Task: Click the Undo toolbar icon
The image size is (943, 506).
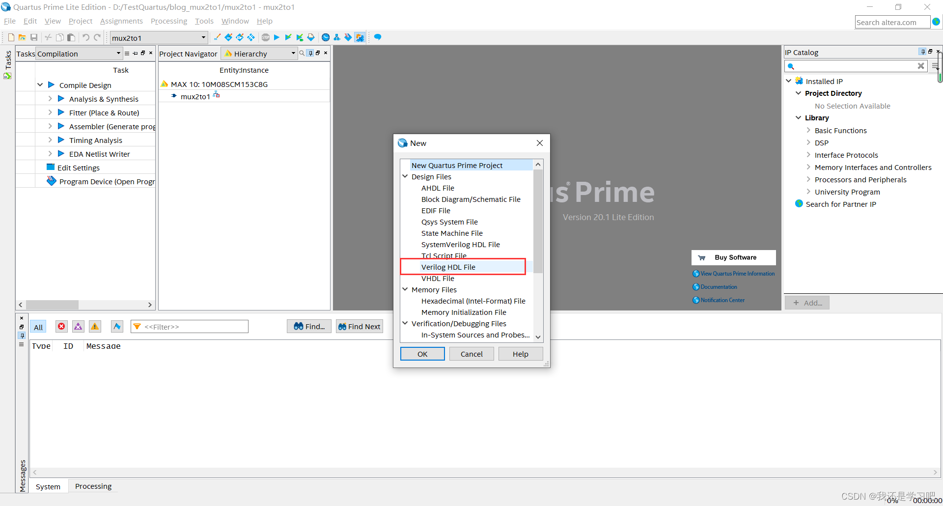Action: point(85,37)
